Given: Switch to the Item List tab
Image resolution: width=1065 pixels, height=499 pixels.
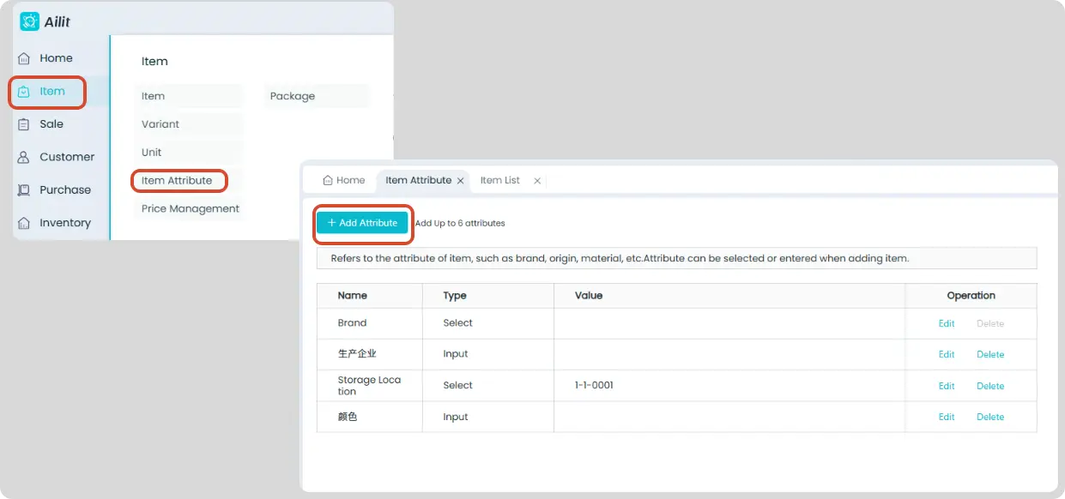Looking at the screenshot, I should tap(500, 180).
